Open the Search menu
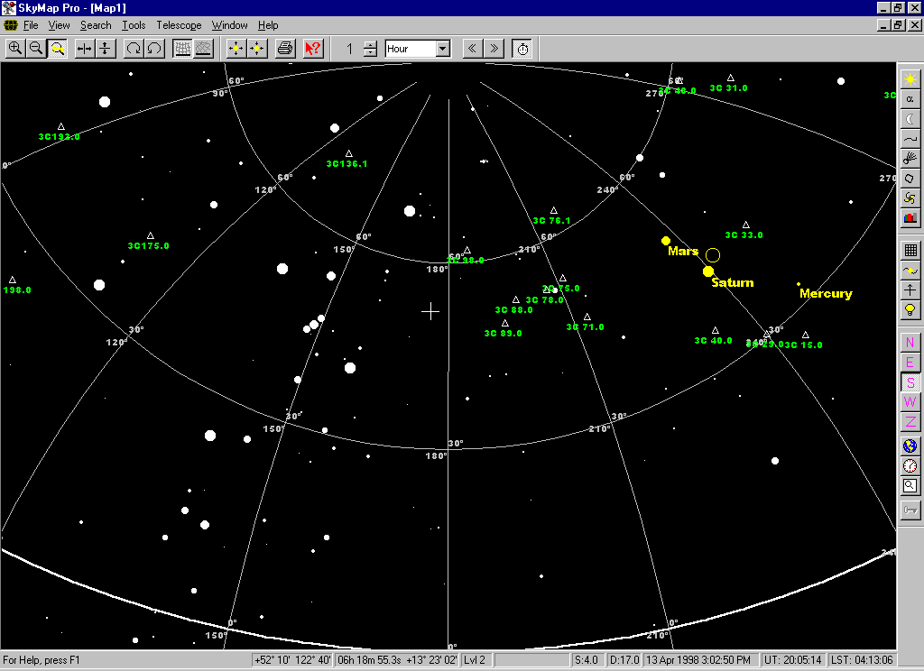 (96, 25)
